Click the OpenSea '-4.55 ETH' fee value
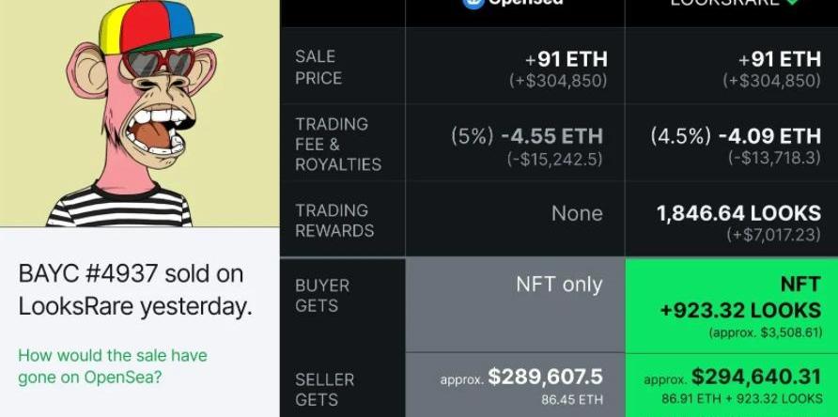 pyautogui.click(x=551, y=136)
